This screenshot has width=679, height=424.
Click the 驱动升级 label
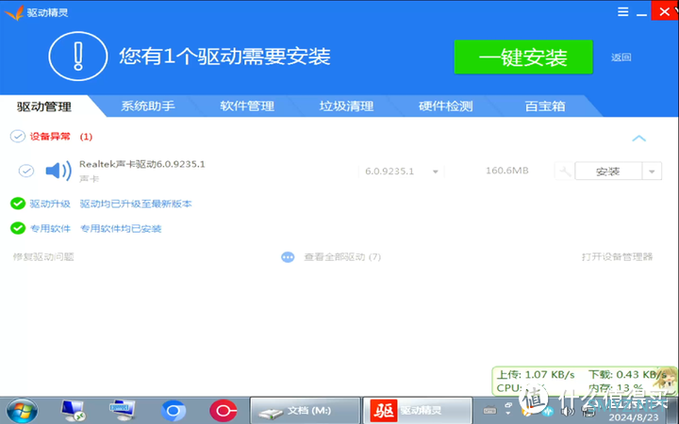coord(50,204)
